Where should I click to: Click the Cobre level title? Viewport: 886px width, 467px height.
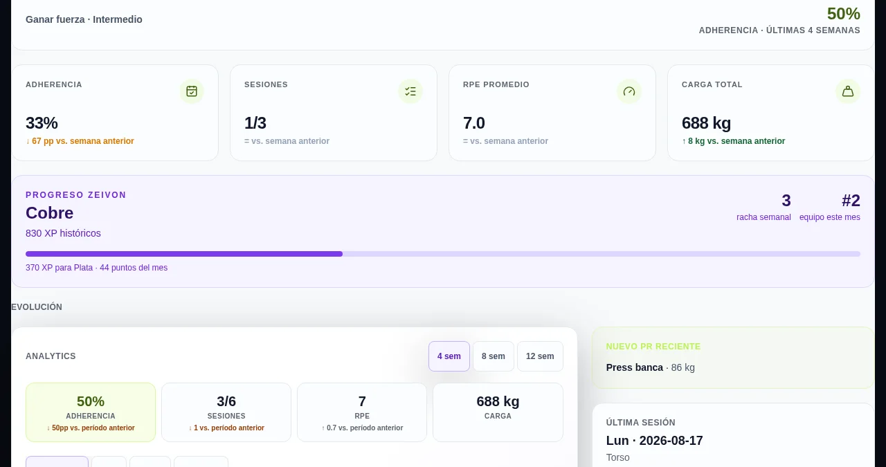(50, 213)
